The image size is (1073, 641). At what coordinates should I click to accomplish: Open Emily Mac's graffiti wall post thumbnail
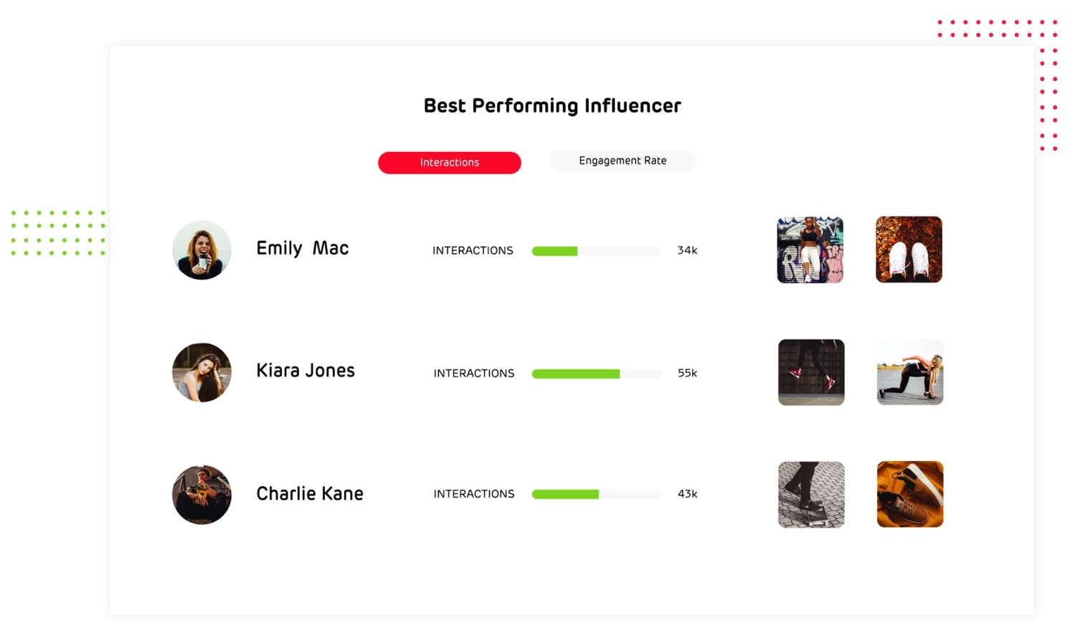[x=810, y=250]
